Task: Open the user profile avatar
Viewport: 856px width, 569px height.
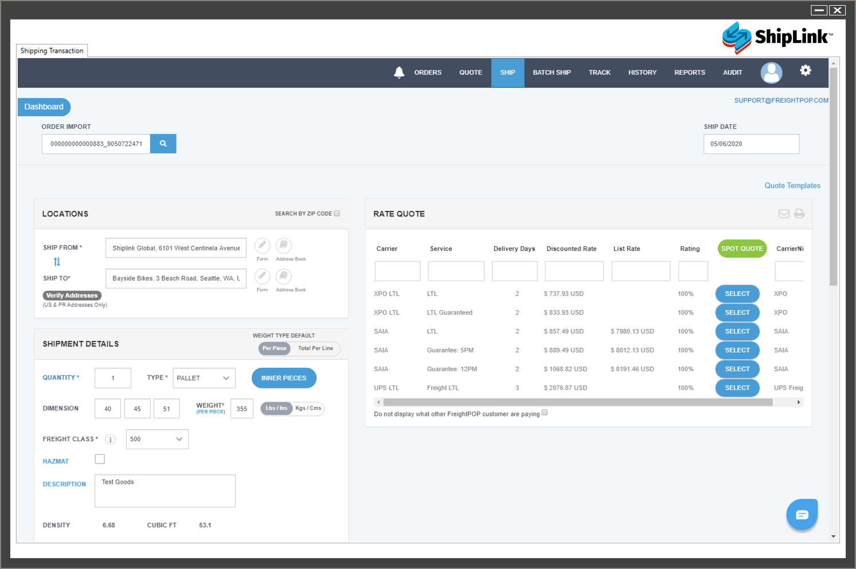Action: click(771, 73)
